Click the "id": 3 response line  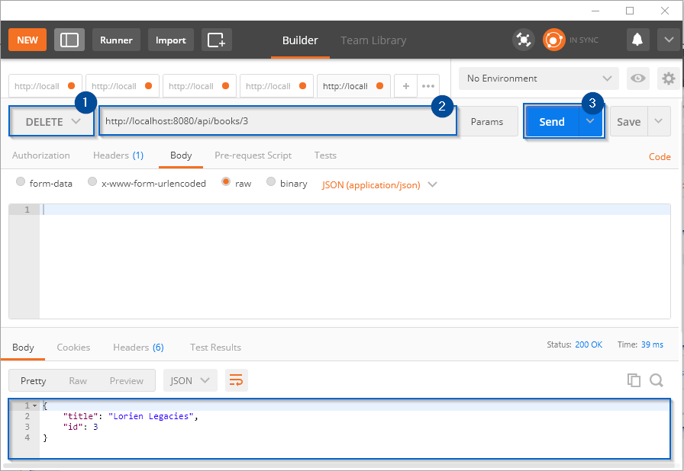point(81,427)
